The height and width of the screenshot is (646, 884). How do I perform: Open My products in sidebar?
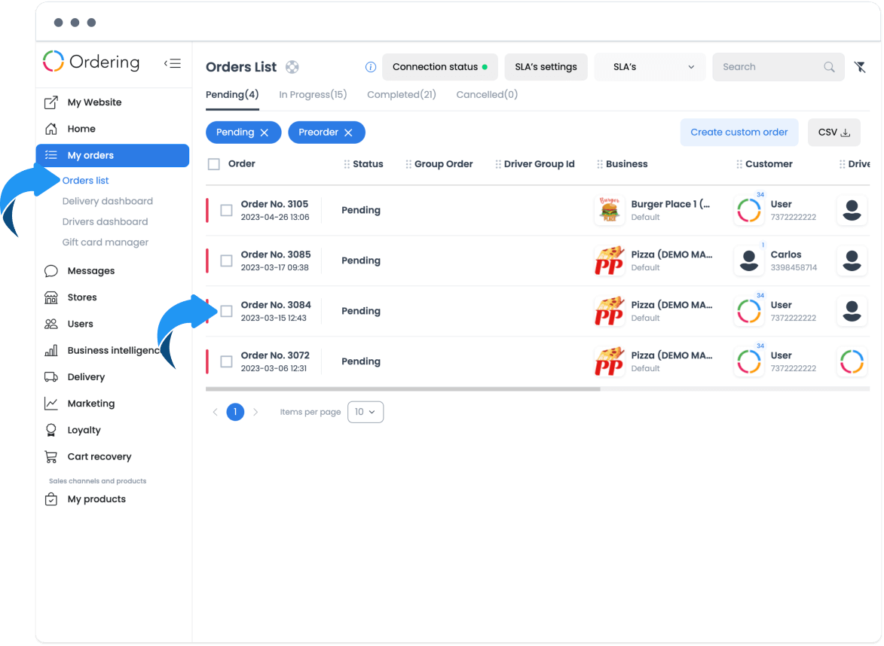(113, 499)
